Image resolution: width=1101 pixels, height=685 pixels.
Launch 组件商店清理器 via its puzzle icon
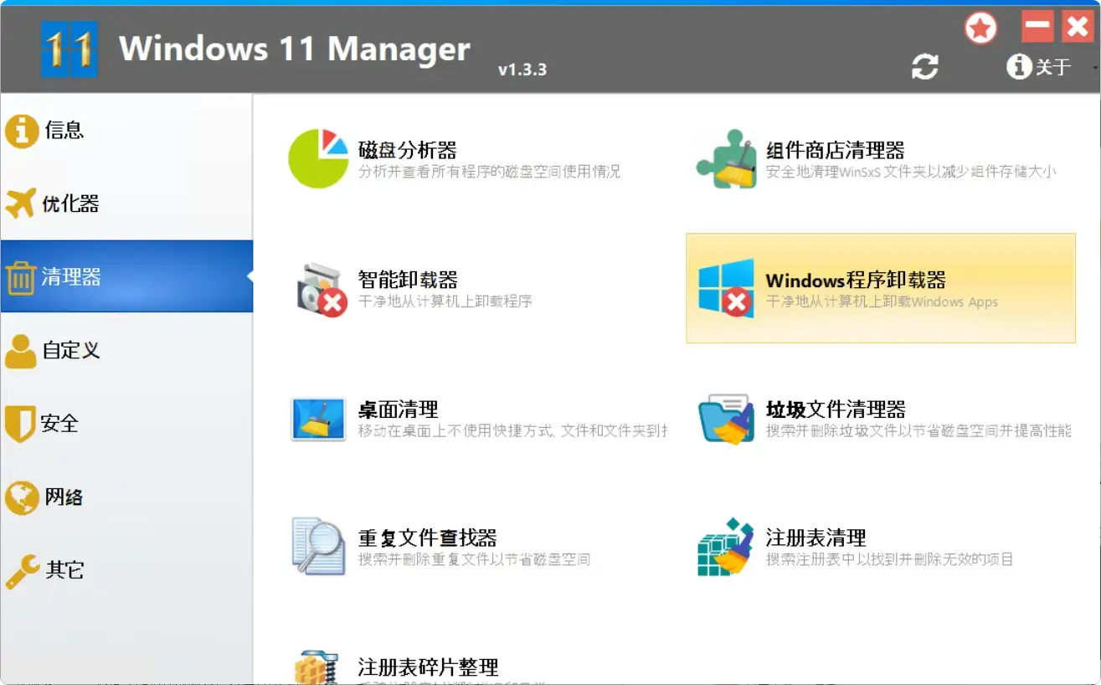(x=726, y=158)
